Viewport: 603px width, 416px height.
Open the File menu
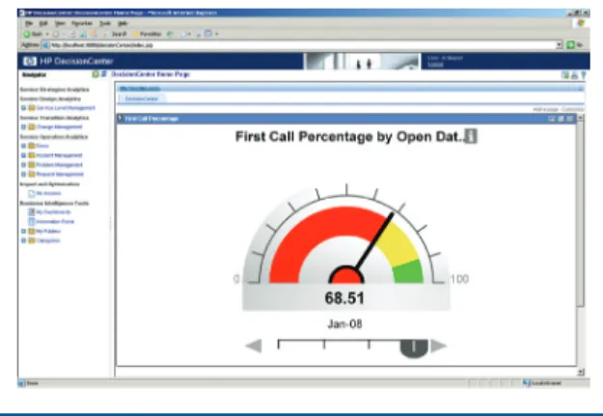coord(29,23)
